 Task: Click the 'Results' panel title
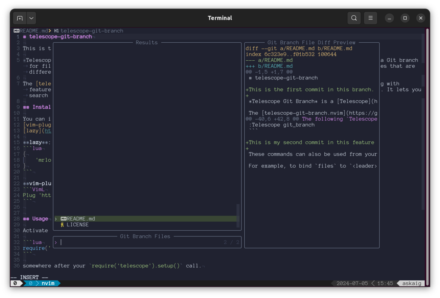tap(147, 43)
